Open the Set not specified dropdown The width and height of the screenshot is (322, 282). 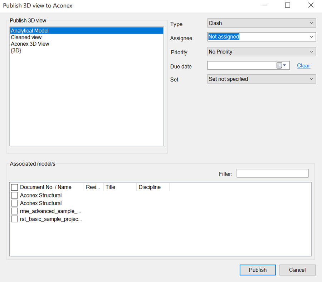(x=262, y=79)
